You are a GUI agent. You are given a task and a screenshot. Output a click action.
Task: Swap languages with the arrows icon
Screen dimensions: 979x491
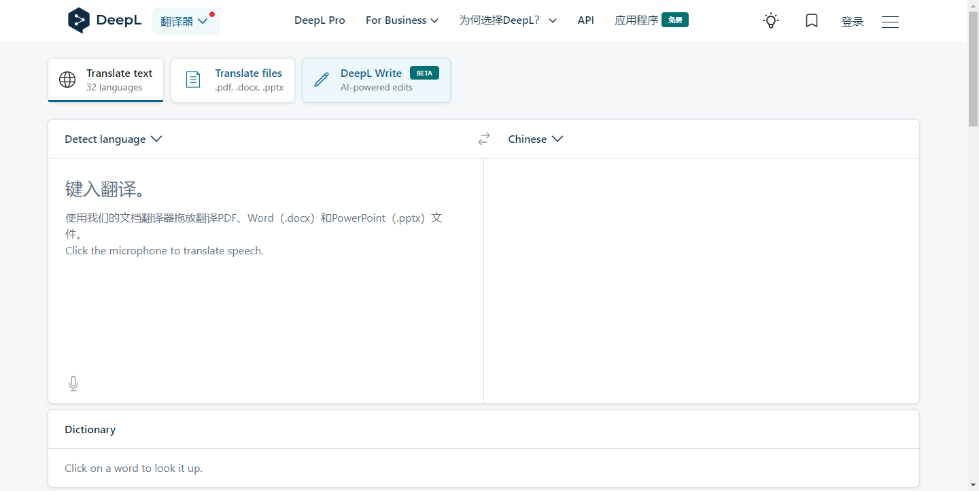(483, 139)
